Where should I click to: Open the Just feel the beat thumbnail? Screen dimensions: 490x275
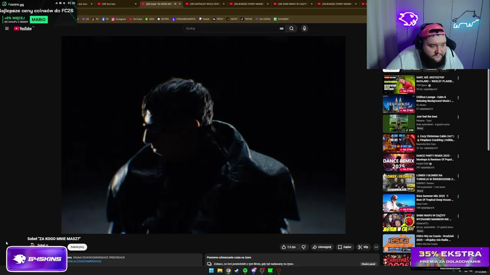(x=399, y=123)
